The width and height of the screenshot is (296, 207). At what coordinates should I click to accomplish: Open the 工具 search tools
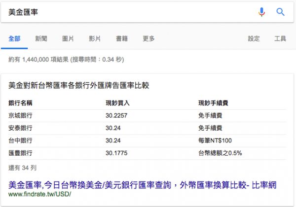[x=280, y=38]
